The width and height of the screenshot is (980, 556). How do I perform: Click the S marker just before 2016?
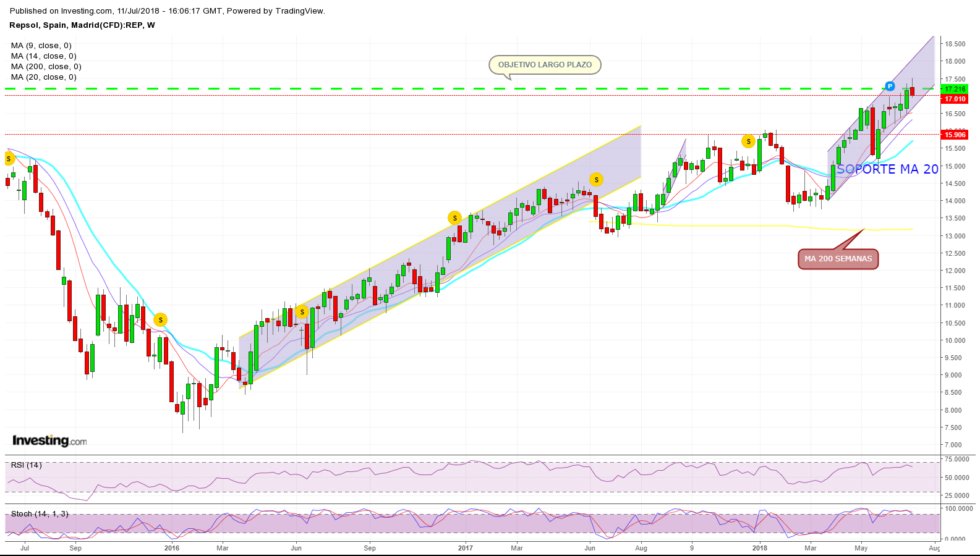(x=160, y=320)
